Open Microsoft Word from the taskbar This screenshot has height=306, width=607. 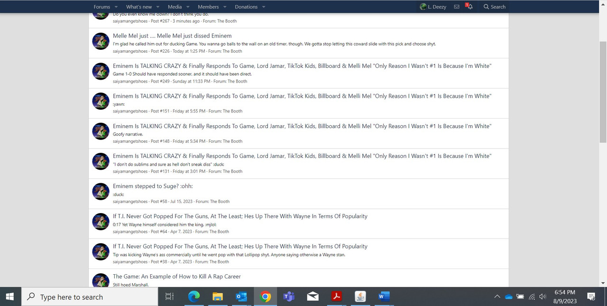(x=384, y=297)
